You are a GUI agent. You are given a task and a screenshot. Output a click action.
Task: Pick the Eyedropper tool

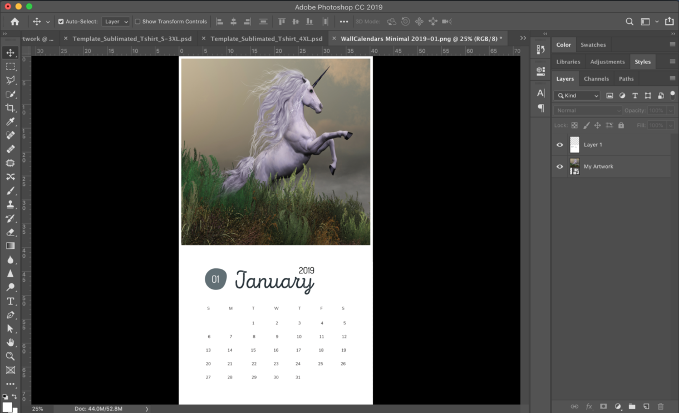pyautogui.click(x=11, y=122)
